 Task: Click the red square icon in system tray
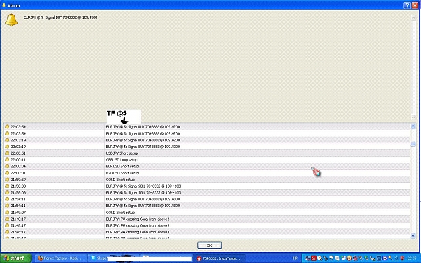[x=314, y=258]
